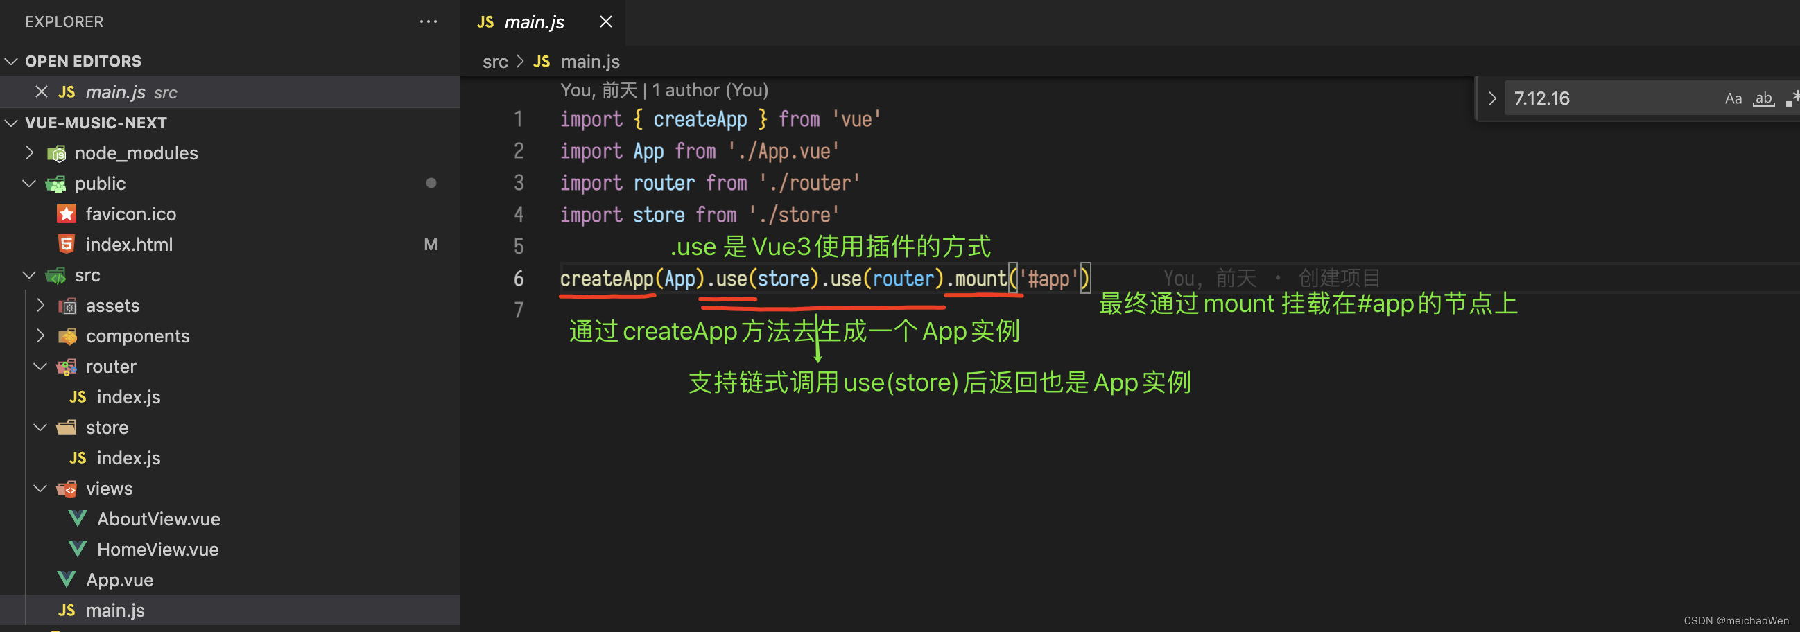Screen dimensions: 1800x632
Task: Click the store folder icon
Action: click(x=67, y=428)
